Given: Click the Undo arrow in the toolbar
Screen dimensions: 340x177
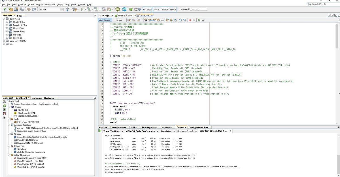Looking at the screenshot, I should tap(28, 10).
